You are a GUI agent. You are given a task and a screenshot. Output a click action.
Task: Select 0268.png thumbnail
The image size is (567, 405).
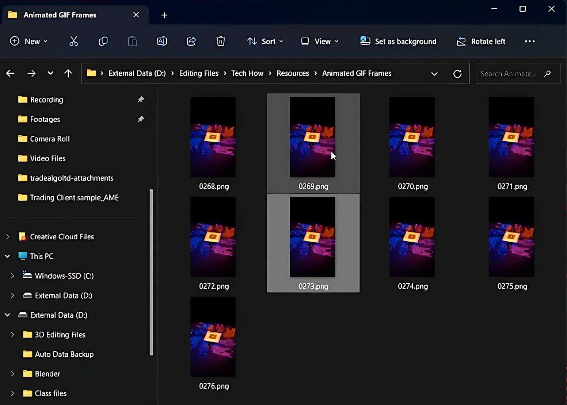pyautogui.click(x=213, y=137)
